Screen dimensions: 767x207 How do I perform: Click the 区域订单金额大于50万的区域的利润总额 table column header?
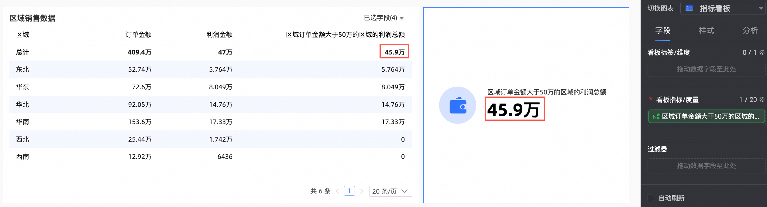pyautogui.click(x=345, y=34)
